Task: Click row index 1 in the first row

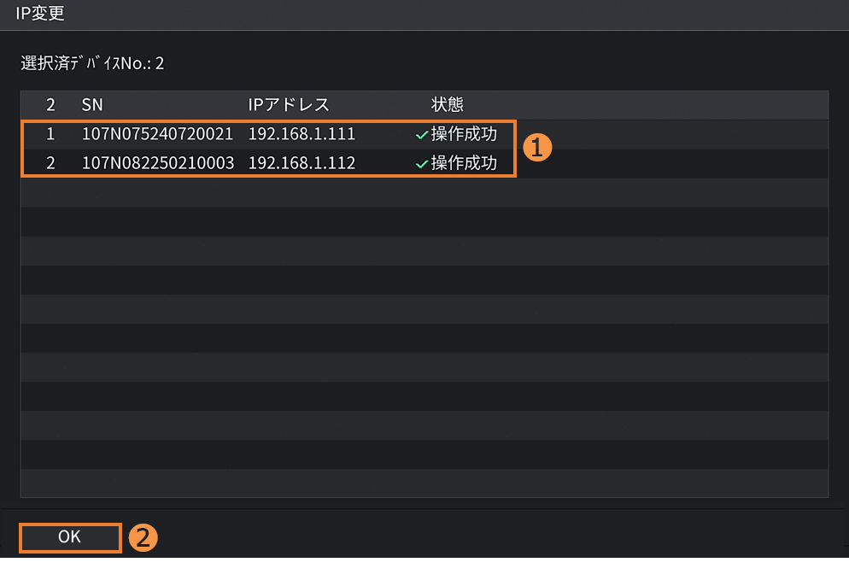Action: point(50,134)
